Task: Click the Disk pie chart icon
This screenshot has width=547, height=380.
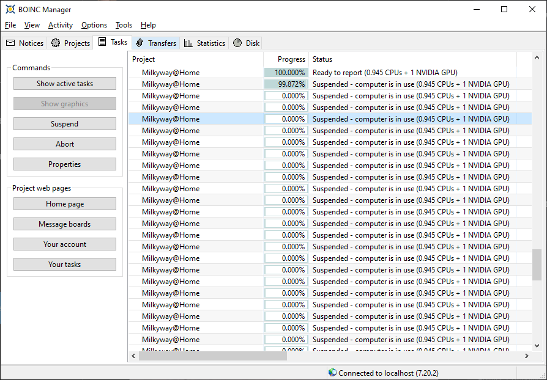Action: coord(237,43)
